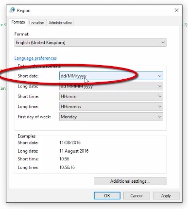Expand the Long date format dropdown

[111, 86]
